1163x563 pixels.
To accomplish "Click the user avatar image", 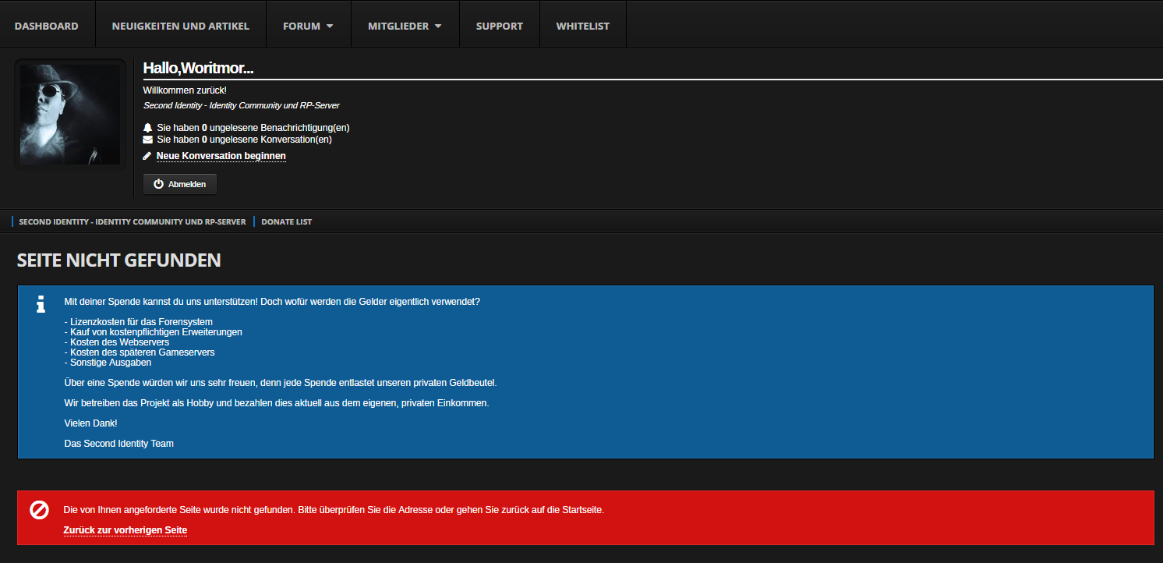I will click(x=70, y=114).
